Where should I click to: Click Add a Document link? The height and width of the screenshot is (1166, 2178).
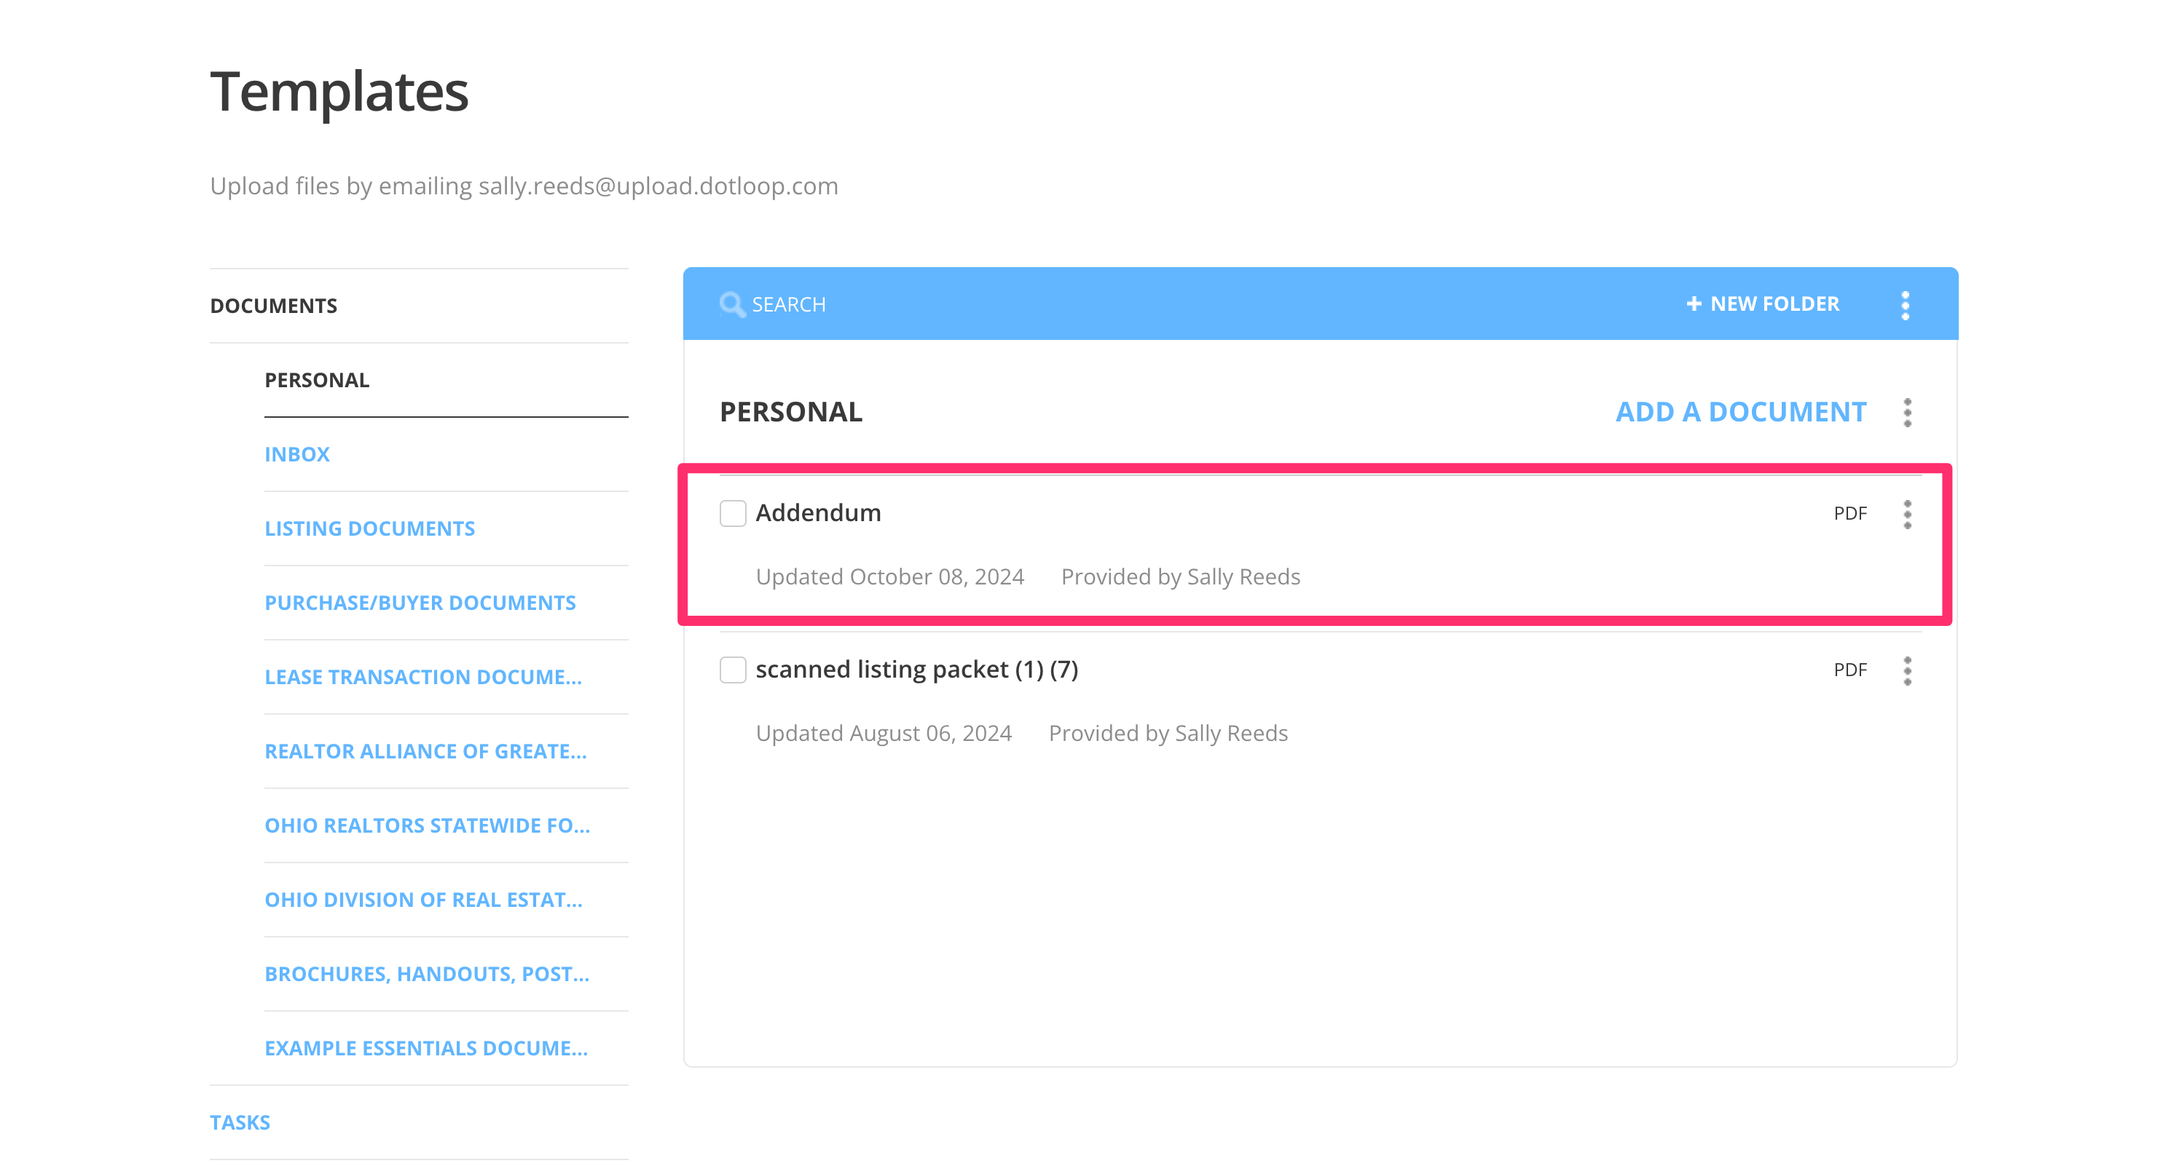click(x=1740, y=411)
